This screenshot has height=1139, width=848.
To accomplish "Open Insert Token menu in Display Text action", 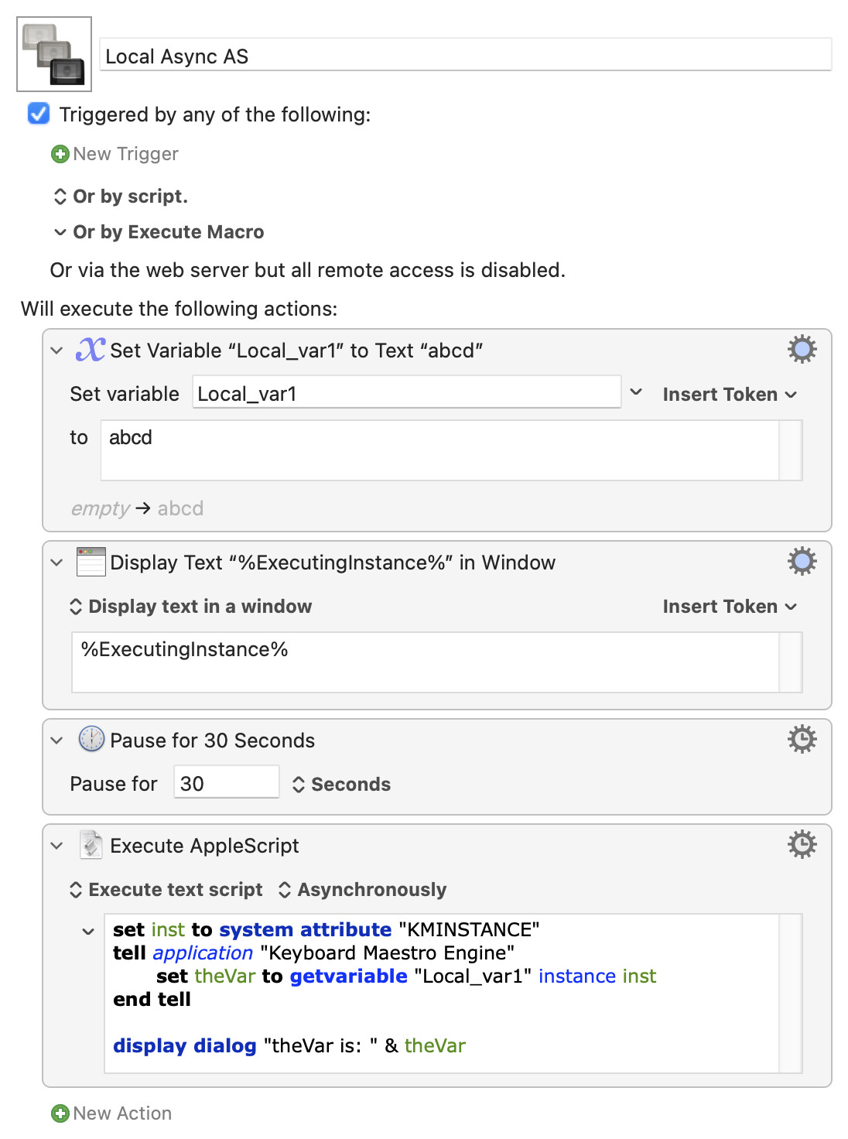I will 729,607.
